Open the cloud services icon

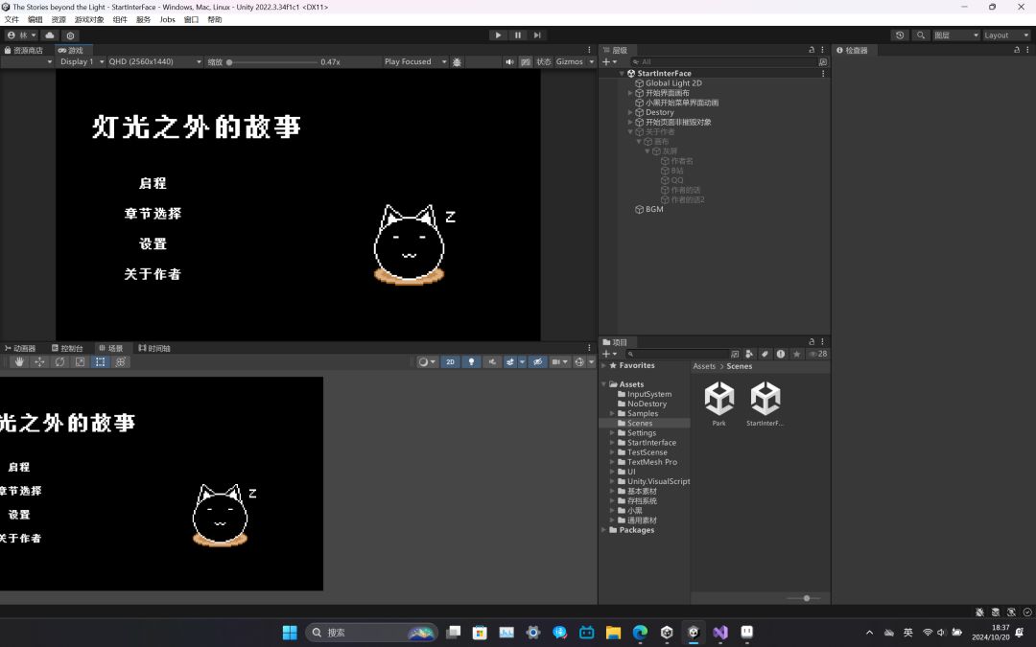[x=50, y=35]
